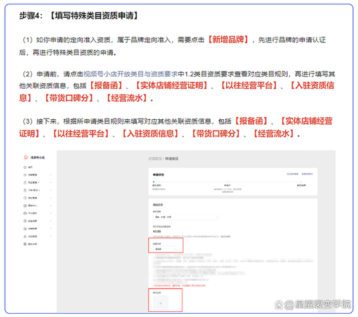Click the 申请状态 card heading
The image size is (358, 317).
click(x=158, y=175)
